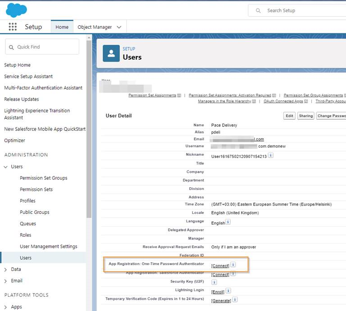Open Third-Party Account link
The width and height of the screenshot is (346, 311).
click(331, 101)
